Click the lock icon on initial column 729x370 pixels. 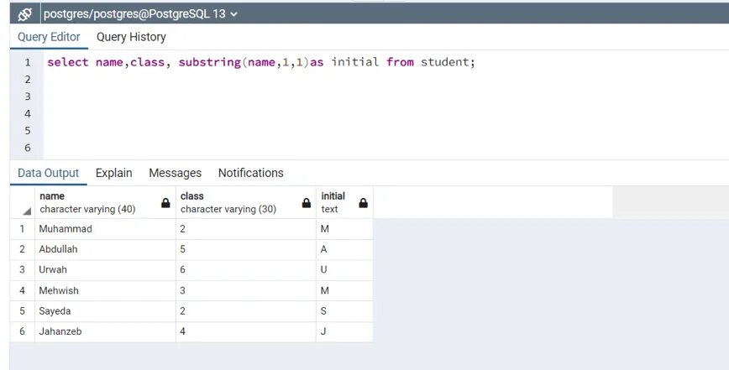click(x=364, y=203)
